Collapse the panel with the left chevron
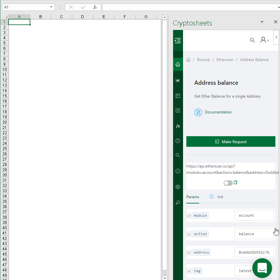 [x=276, y=37]
